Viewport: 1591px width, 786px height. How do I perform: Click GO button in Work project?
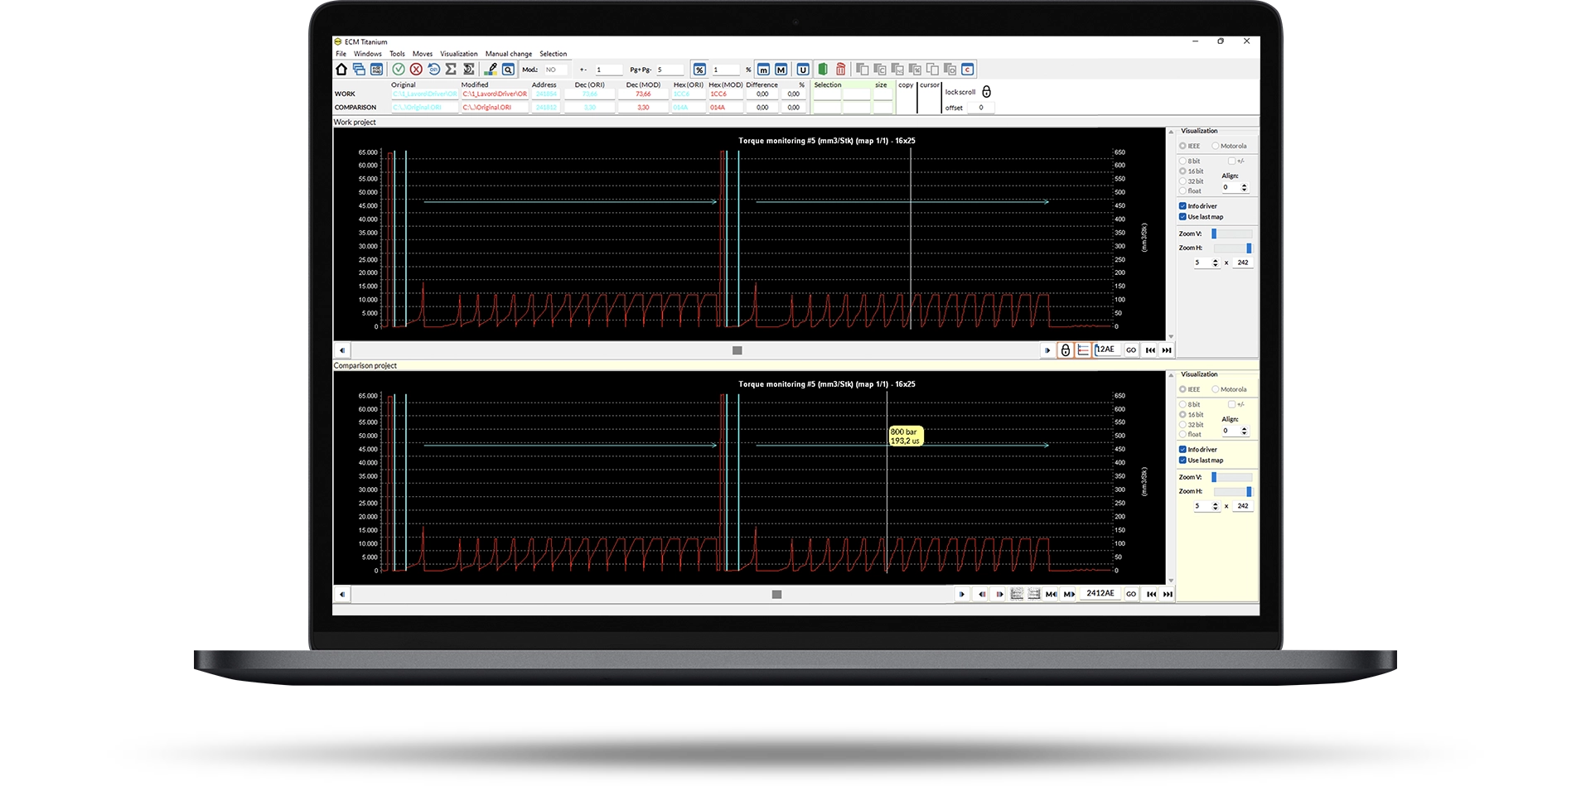point(1131,350)
